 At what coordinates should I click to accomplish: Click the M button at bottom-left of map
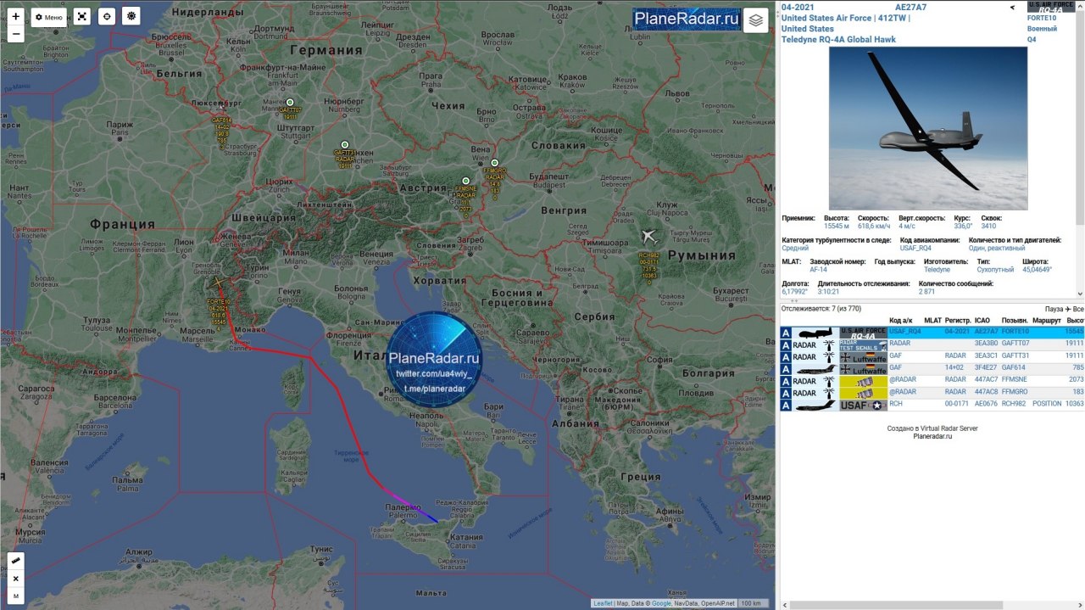[x=15, y=596]
